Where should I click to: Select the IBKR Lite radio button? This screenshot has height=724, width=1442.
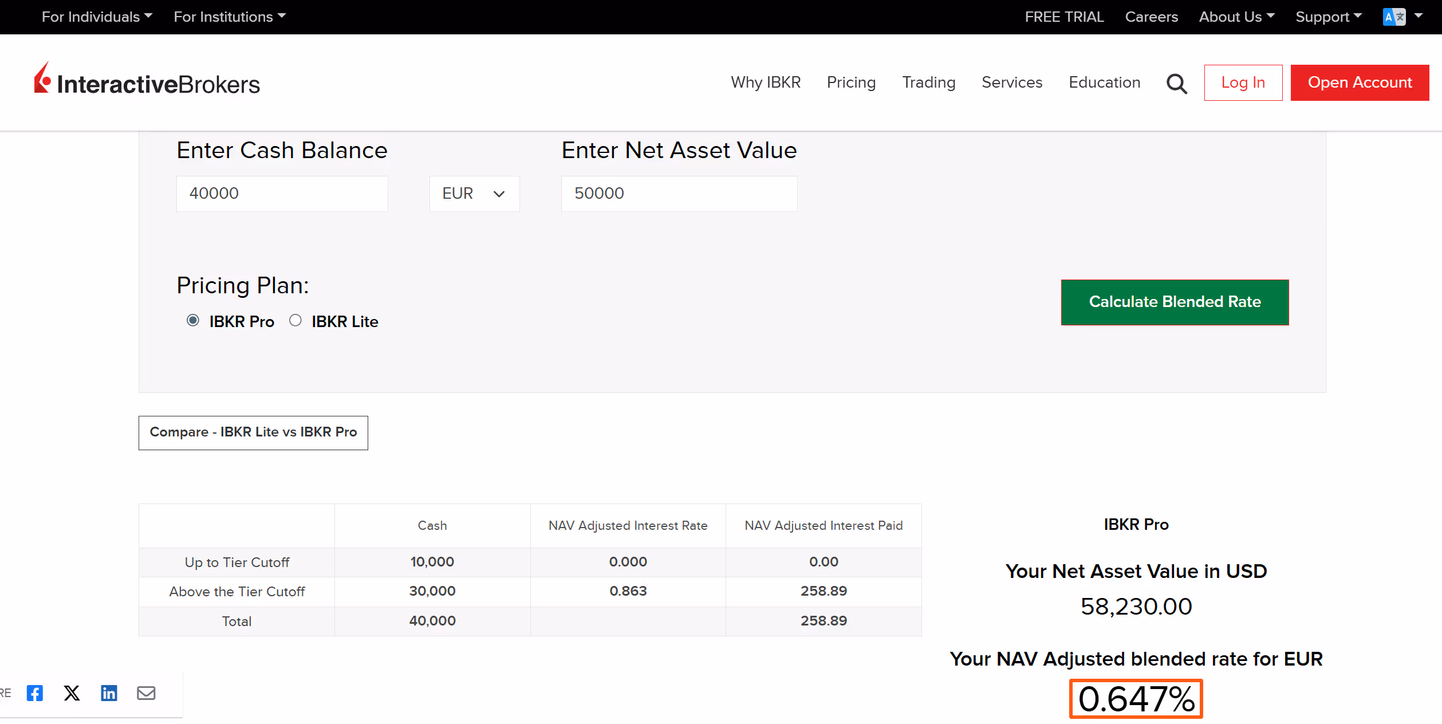296,321
